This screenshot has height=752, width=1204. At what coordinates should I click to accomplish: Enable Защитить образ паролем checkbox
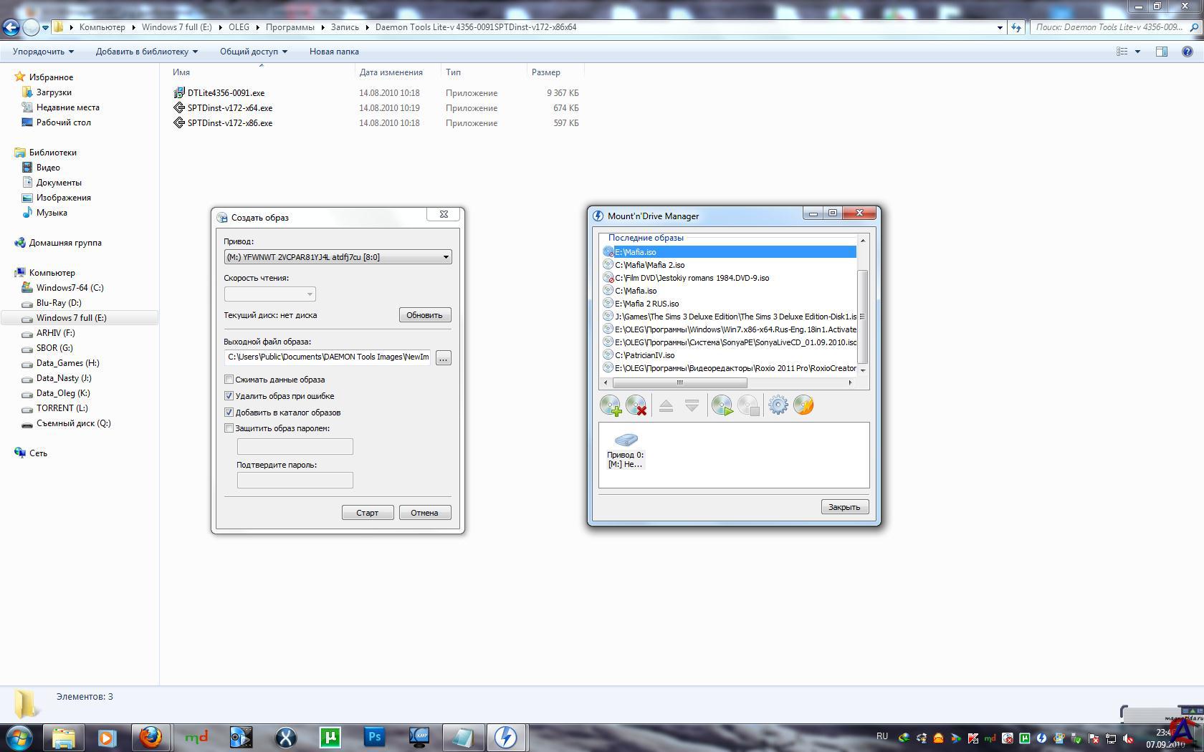point(229,428)
